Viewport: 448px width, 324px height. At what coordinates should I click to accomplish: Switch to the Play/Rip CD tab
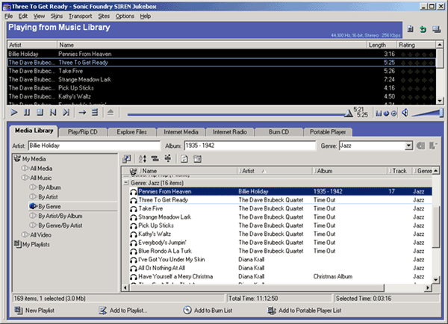pyautogui.click(x=83, y=132)
